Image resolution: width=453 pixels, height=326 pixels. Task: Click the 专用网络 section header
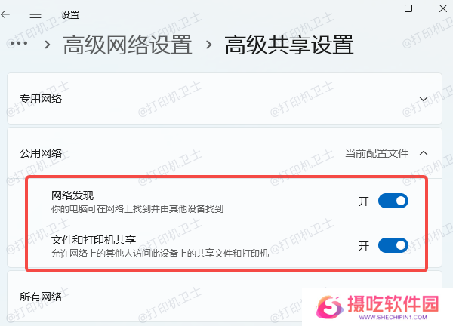[224, 98]
